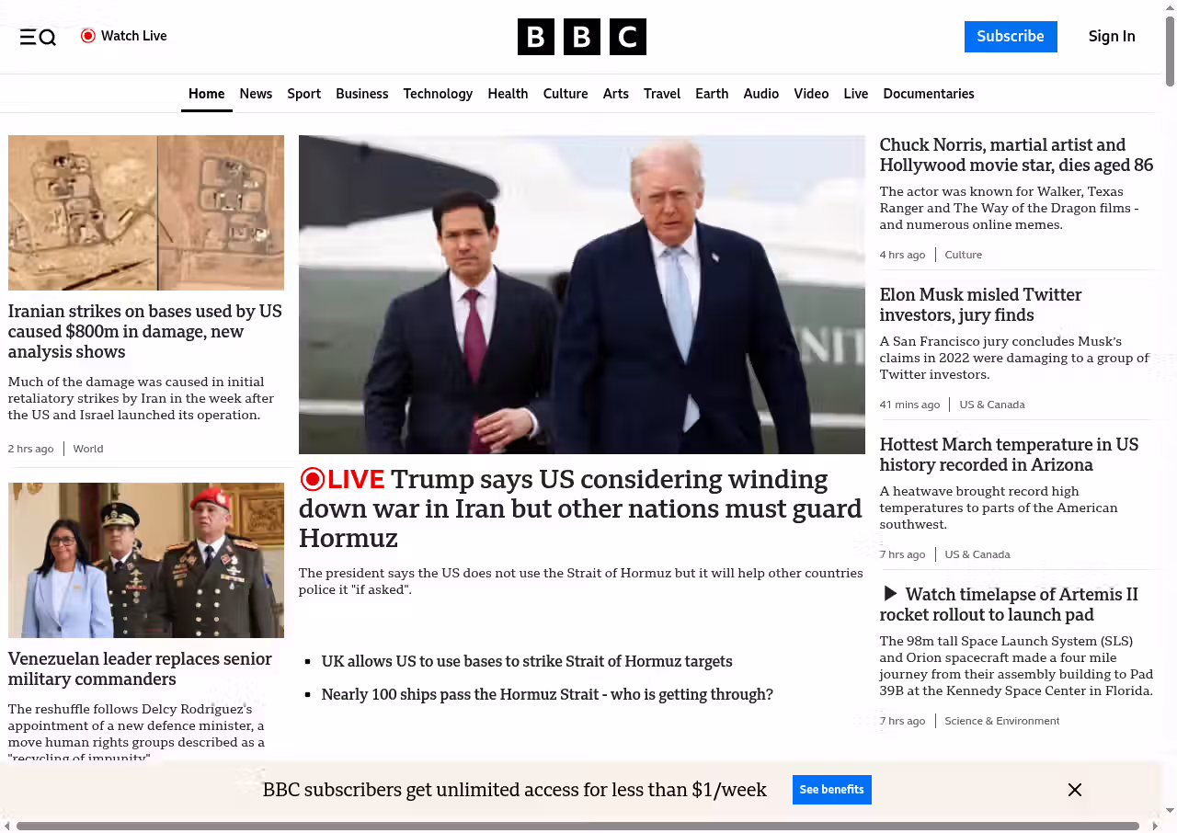The height and width of the screenshot is (833, 1177).
Task: Click the scroll right arrow of the horizontal scrollbar
Action: pyautogui.click(x=1160, y=826)
